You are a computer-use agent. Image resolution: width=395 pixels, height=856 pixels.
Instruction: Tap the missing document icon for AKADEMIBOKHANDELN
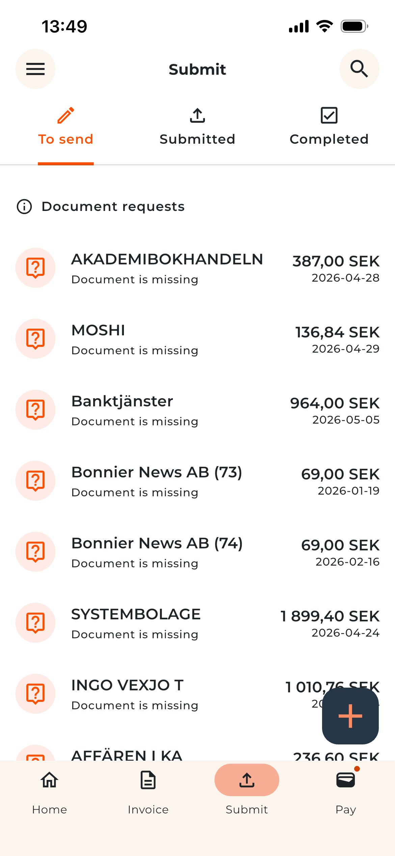pyautogui.click(x=35, y=268)
